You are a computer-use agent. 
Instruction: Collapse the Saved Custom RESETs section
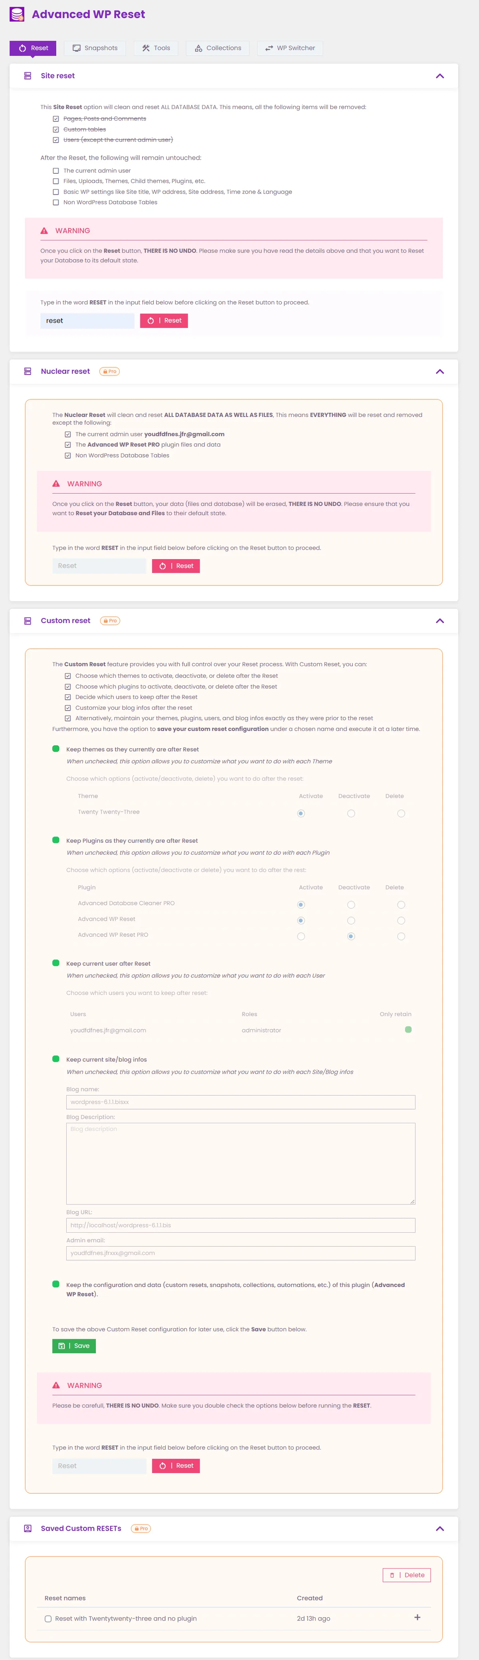coord(440,1529)
